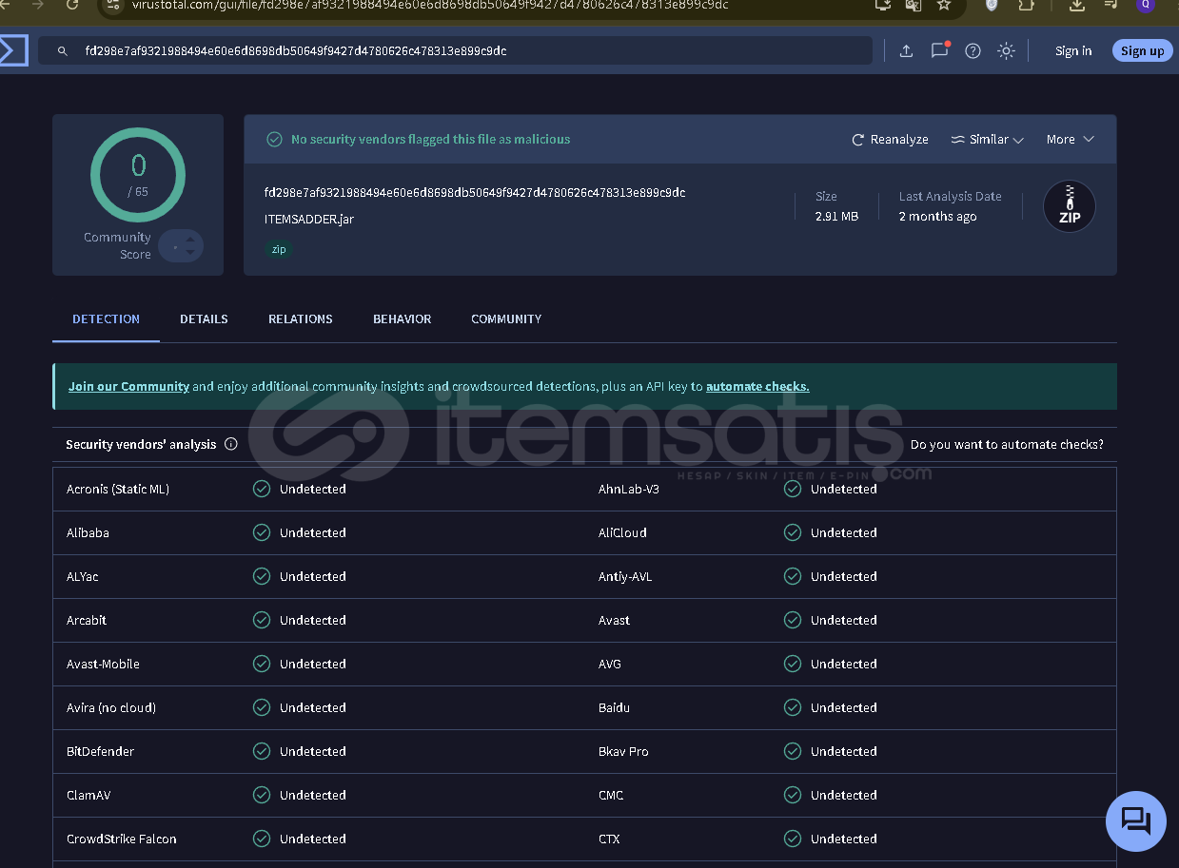Focus the hash search input field
The image size is (1179, 868).
coord(455,51)
